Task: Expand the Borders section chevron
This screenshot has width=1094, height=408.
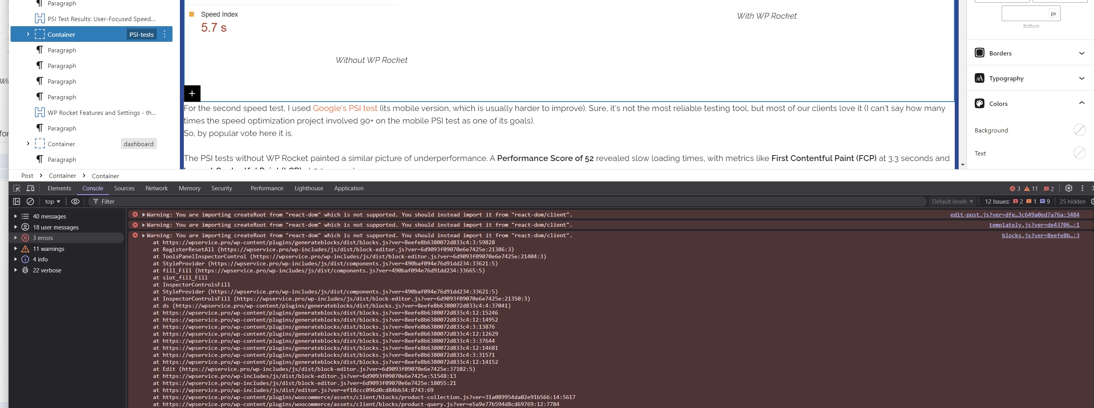Action: coord(1081,53)
